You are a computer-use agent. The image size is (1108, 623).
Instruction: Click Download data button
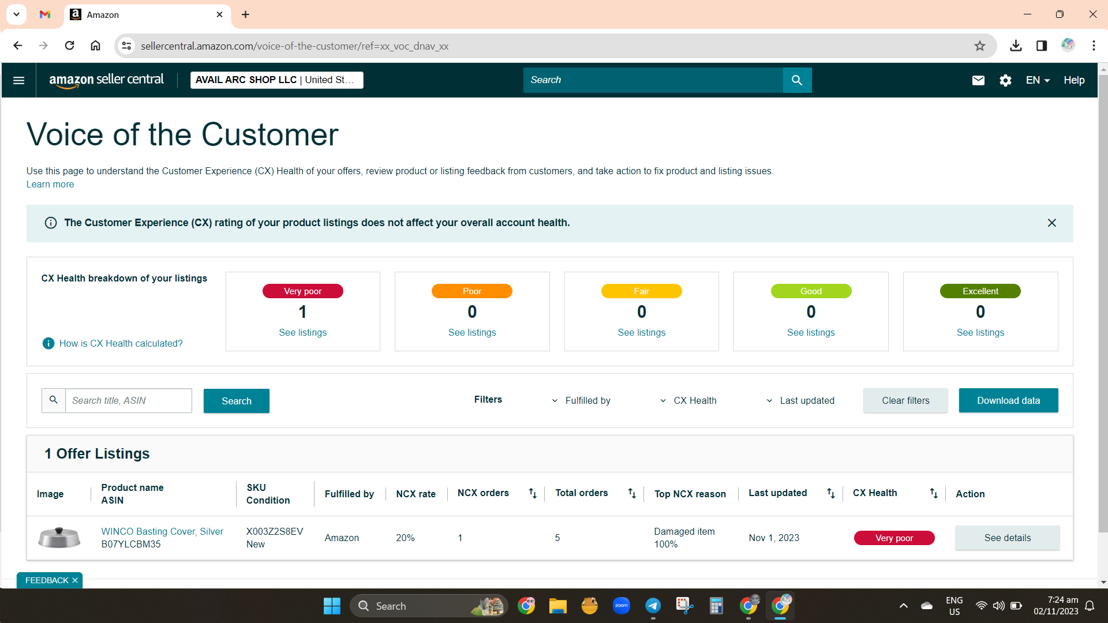(1008, 400)
